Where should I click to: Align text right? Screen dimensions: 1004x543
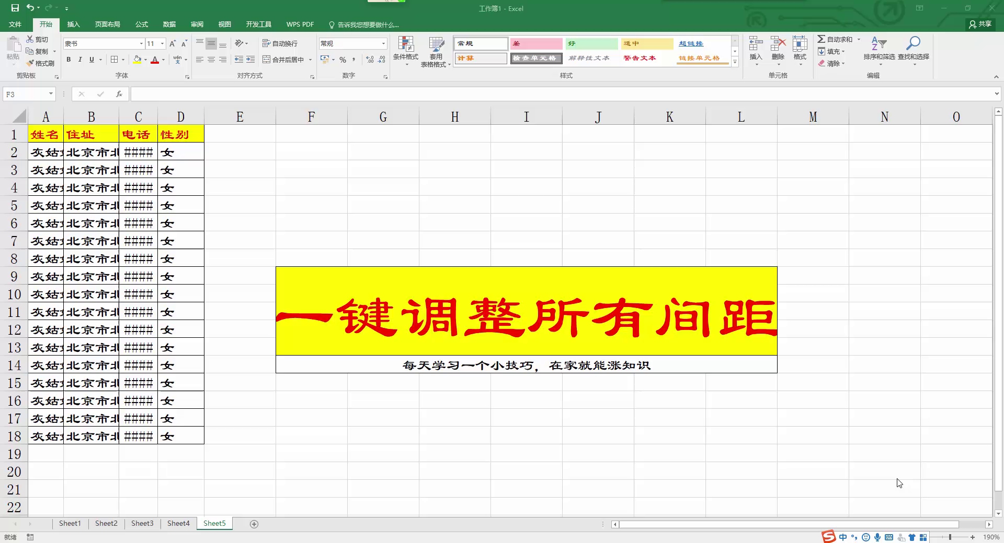pos(223,60)
